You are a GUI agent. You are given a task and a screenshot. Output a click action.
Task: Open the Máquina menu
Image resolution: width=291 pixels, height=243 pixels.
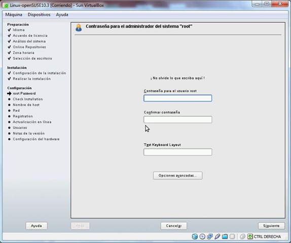14,15
